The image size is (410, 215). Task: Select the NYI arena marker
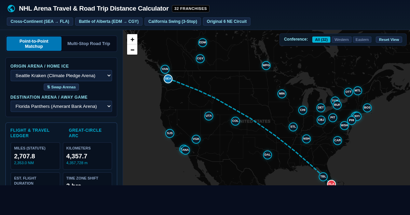point(357,116)
